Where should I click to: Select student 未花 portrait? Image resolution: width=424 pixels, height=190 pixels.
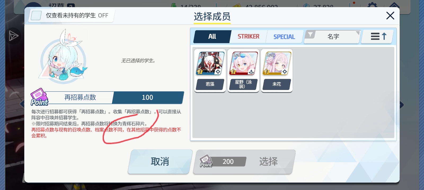coord(277,63)
